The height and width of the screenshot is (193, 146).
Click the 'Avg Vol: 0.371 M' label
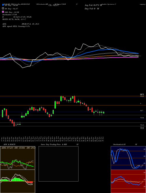94,5
